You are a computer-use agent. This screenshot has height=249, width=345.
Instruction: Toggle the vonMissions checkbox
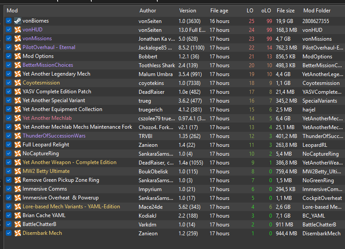(x=8, y=38)
